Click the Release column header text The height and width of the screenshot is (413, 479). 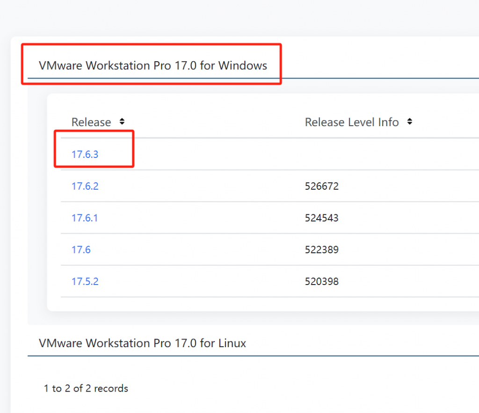click(91, 122)
